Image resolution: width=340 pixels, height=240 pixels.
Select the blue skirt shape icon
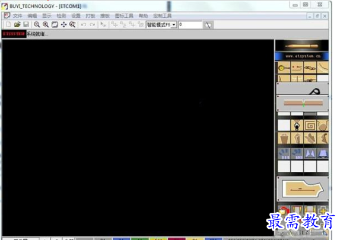coord(323,153)
